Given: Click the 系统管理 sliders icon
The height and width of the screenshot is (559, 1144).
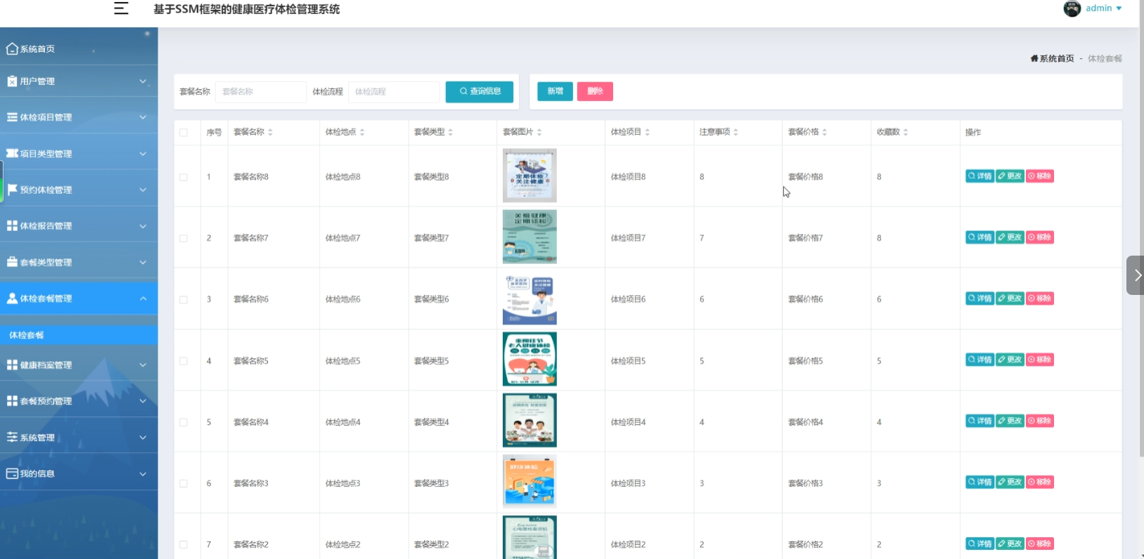Looking at the screenshot, I should pos(12,438).
